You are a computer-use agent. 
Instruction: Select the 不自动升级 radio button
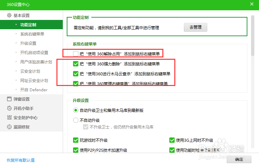click(76, 120)
